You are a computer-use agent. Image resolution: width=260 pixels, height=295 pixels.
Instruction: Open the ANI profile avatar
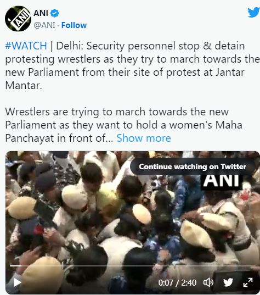point(18,19)
